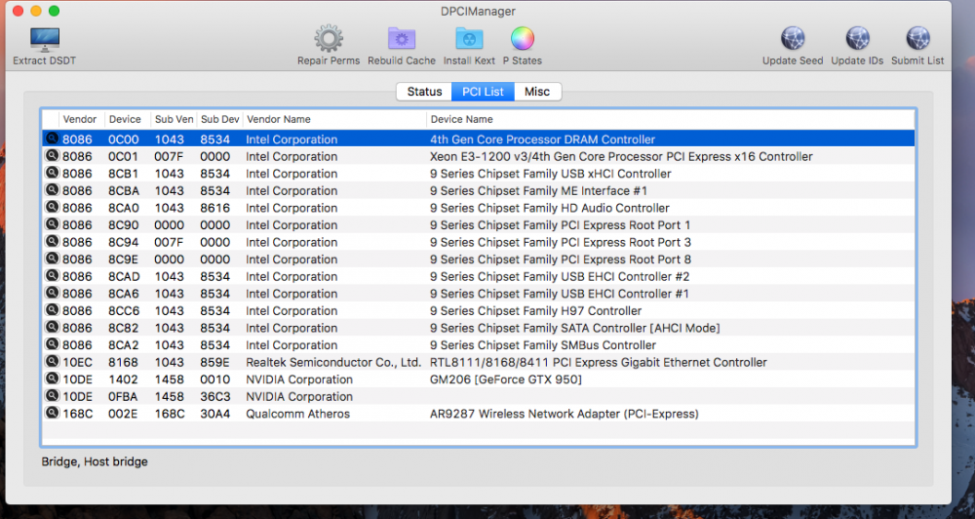The height and width of the screenshot is (519, 975).
Task: Select the PCI List tab
Action: pyautogui.click(x=483, y=92)
